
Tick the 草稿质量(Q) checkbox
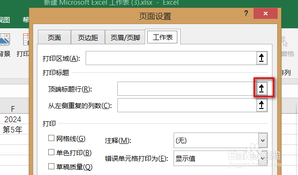pos(51,167)
